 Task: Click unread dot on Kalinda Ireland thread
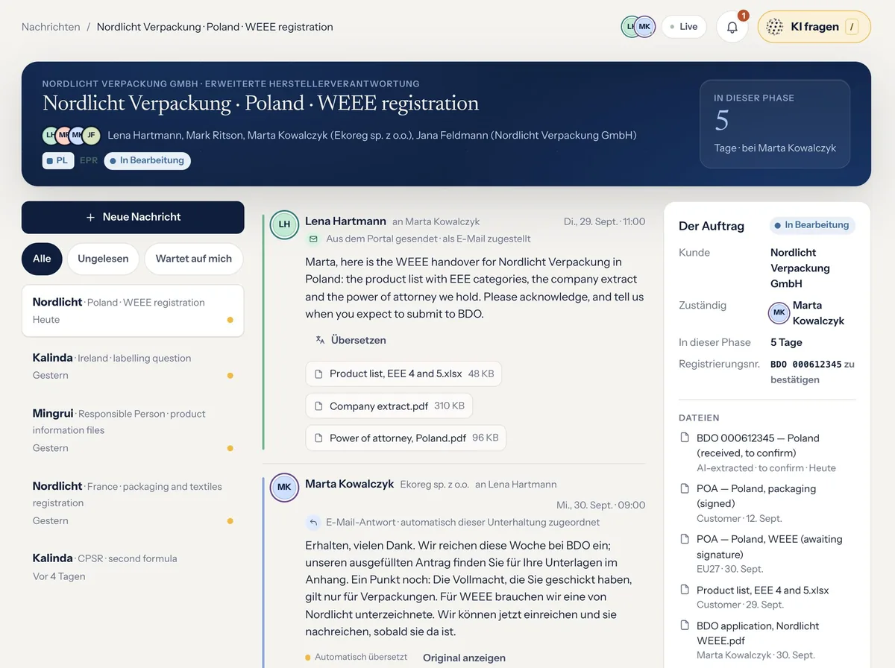[230, 376]
